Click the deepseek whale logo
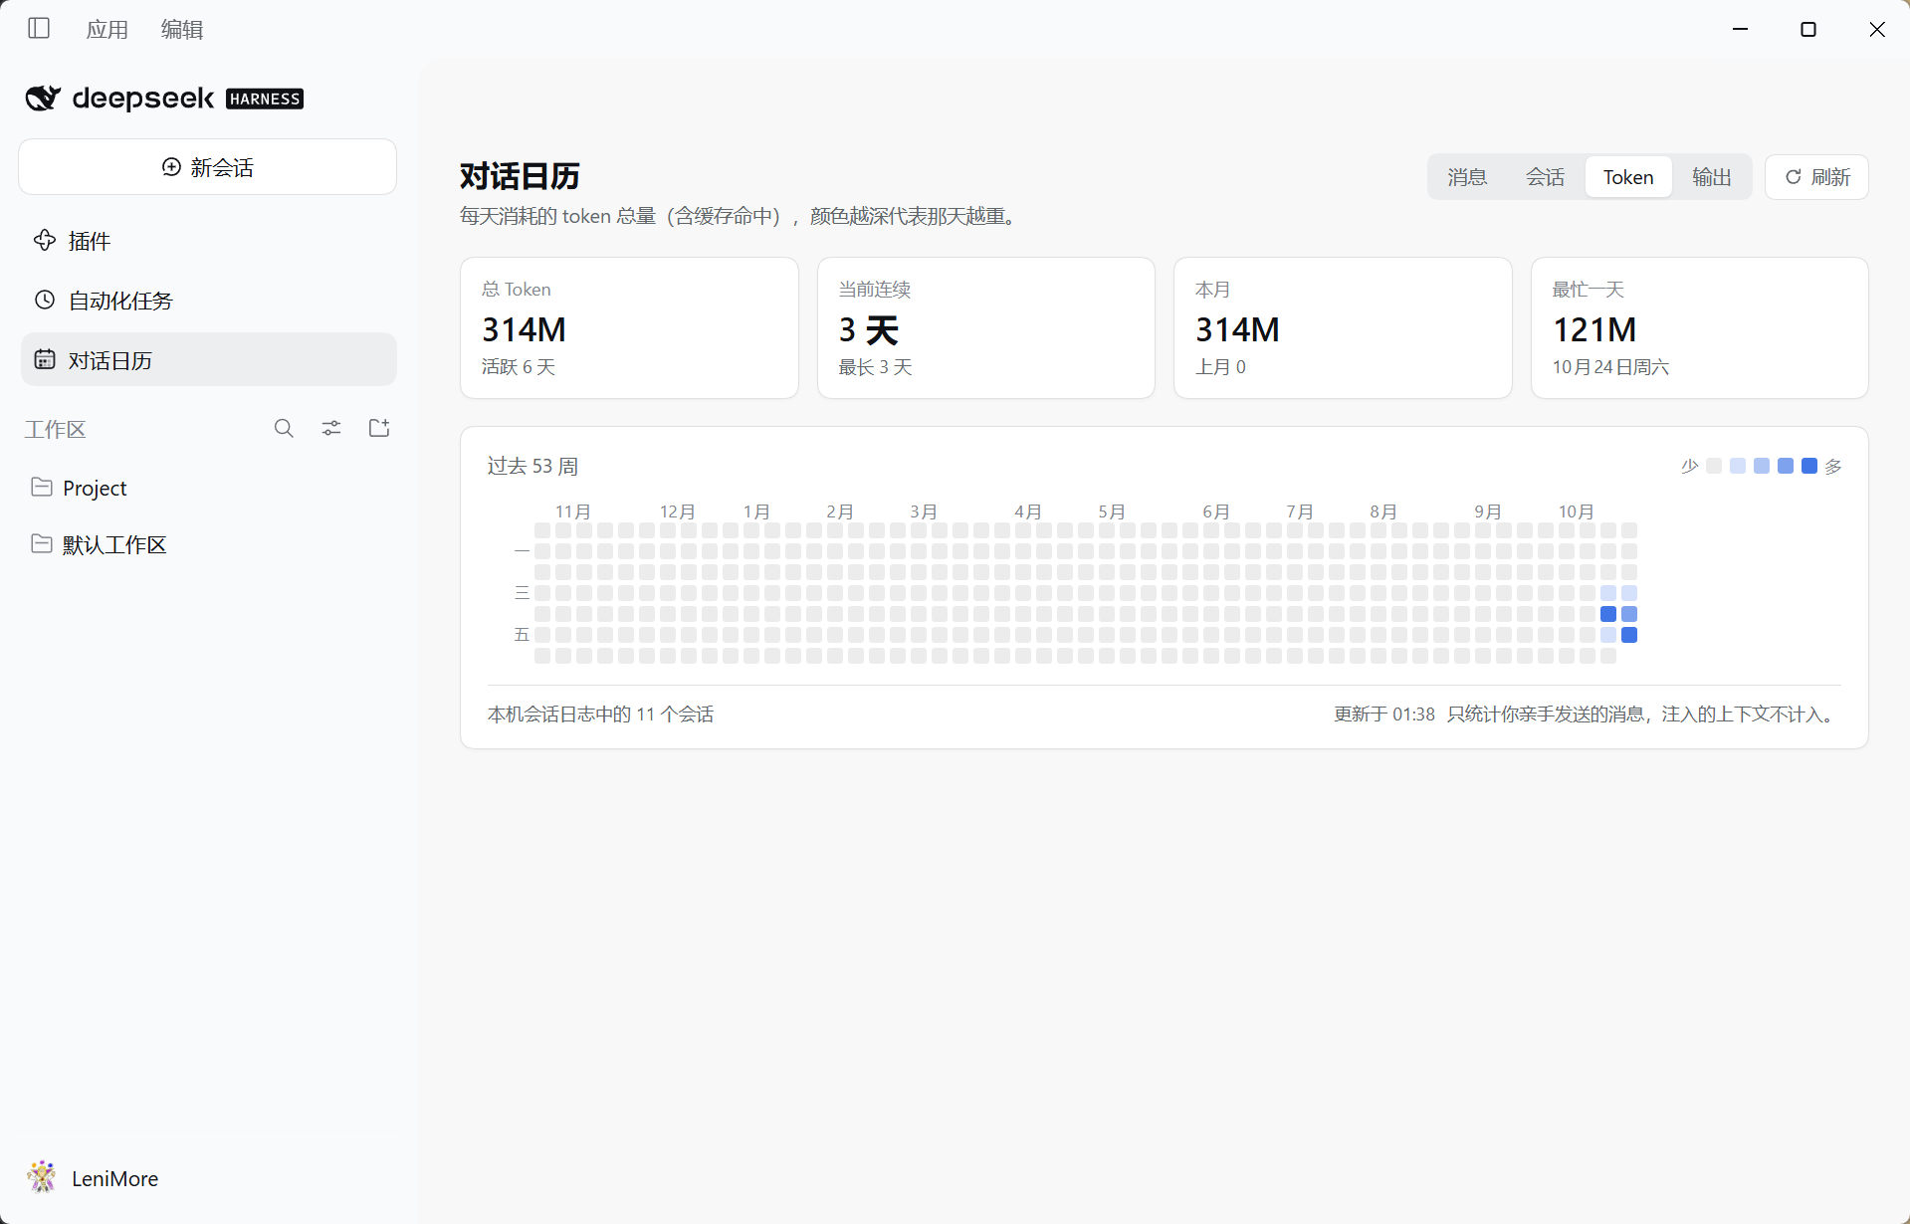 coord(43,98)
